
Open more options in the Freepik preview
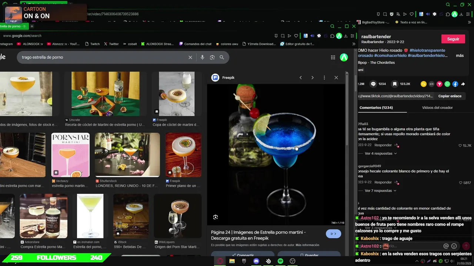[324, 78]
